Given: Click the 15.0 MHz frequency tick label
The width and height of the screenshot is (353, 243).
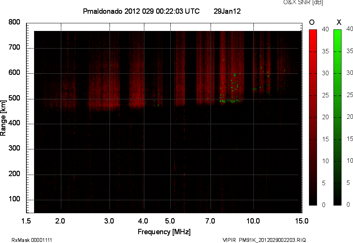Looking at the screenshot, I should 302,221.
